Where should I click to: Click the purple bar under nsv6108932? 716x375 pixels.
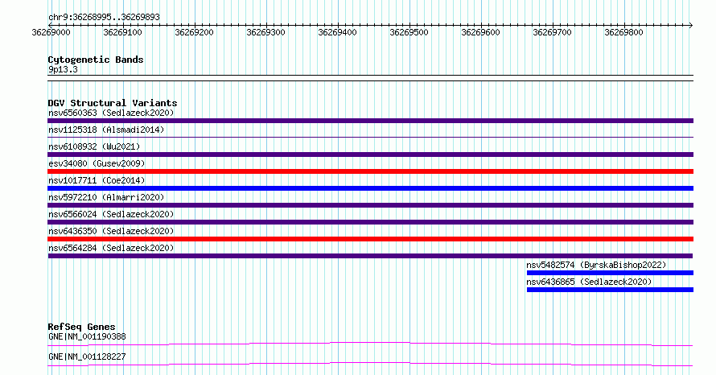pos(370,155)
